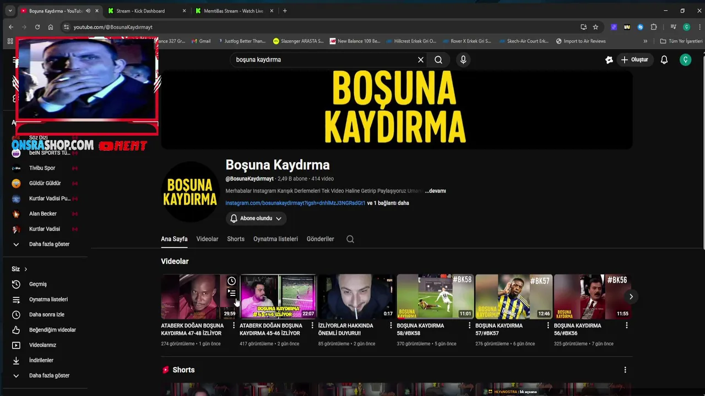Click the Shazam extension icon
705x396 pixels.
(x=640, y=27)
